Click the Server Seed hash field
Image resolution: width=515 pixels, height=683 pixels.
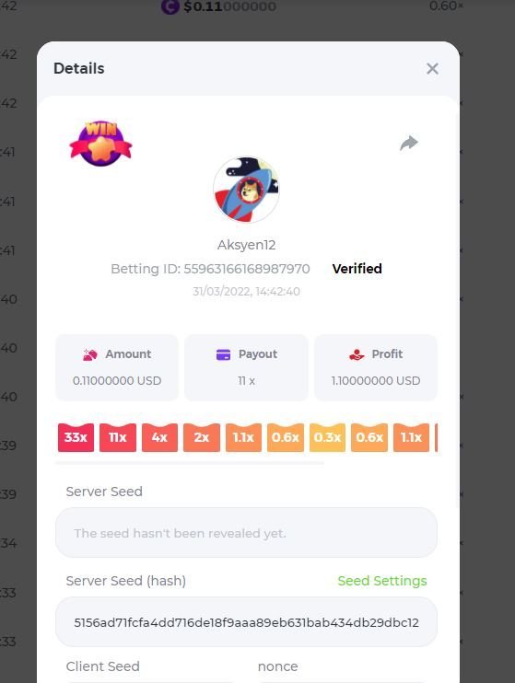point(246,622)
